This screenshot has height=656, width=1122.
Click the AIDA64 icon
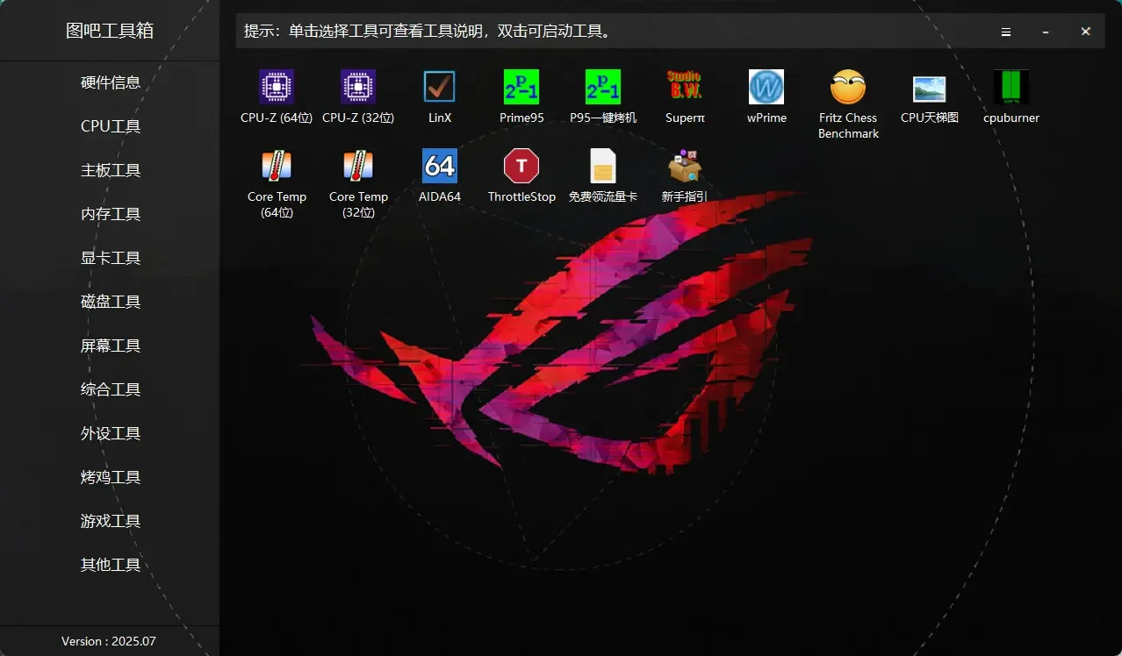click(440, 166)
